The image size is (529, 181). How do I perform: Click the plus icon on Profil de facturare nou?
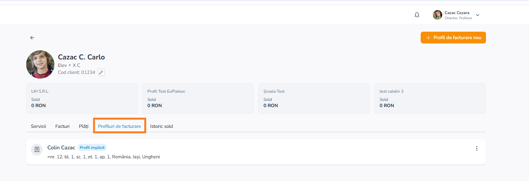coord(429,38)
